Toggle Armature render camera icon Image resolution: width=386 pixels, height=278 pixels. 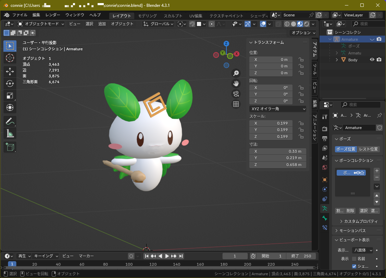pyautogui.click(x=379, y=39)
